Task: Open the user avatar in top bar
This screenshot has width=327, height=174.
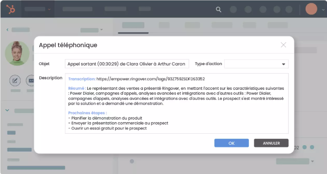Action: pos(311,9)
